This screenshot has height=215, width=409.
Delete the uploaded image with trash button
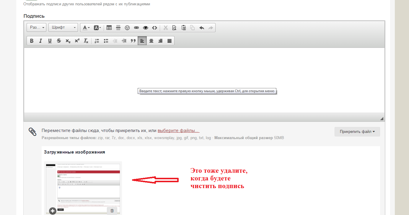pyautogui.click(x=112, y=211)
